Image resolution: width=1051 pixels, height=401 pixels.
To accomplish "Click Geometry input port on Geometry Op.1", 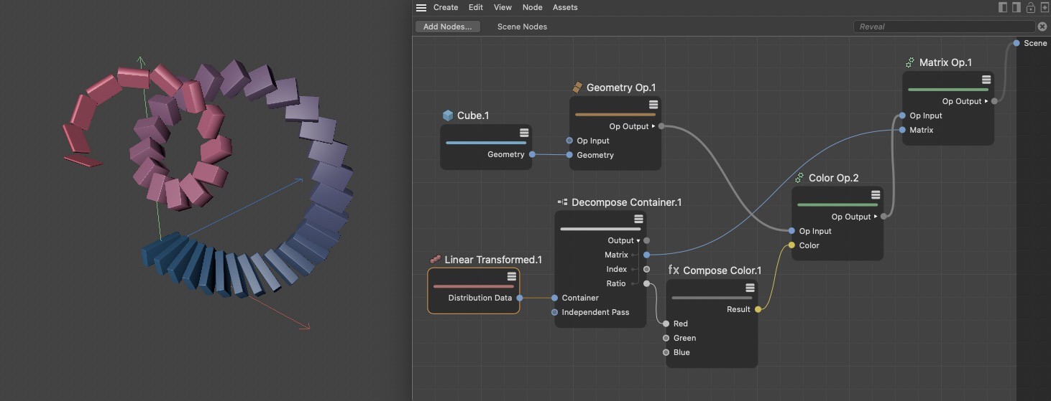I will coord(569,155).
